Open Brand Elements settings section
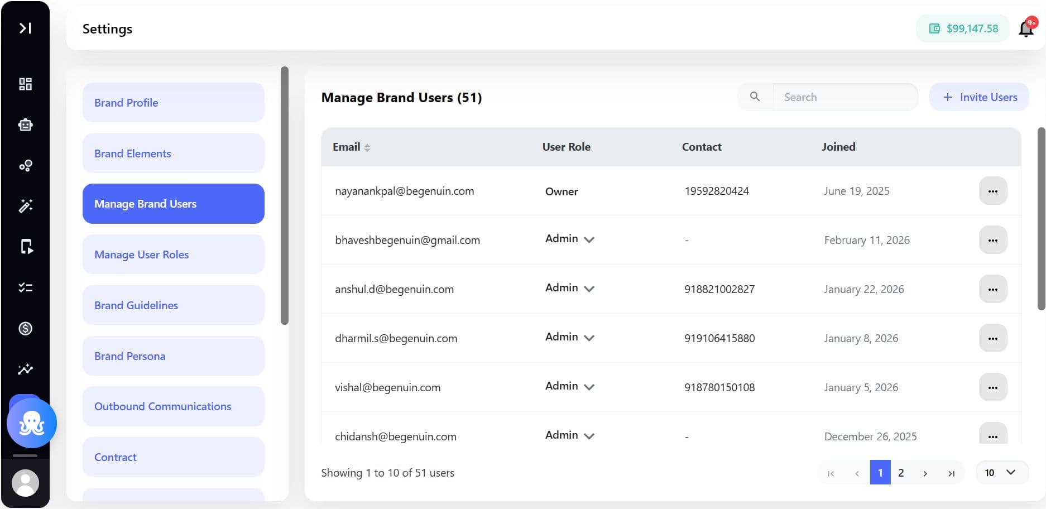 click(174, 153)
